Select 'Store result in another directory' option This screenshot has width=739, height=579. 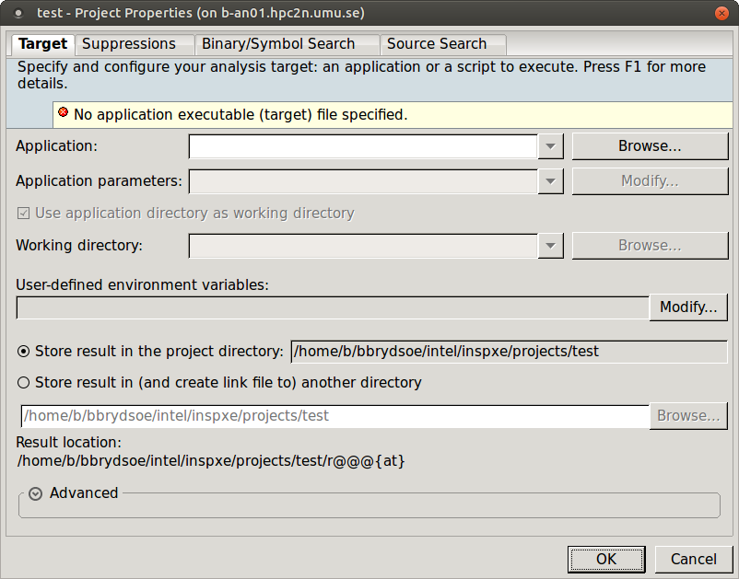[24, 383]
